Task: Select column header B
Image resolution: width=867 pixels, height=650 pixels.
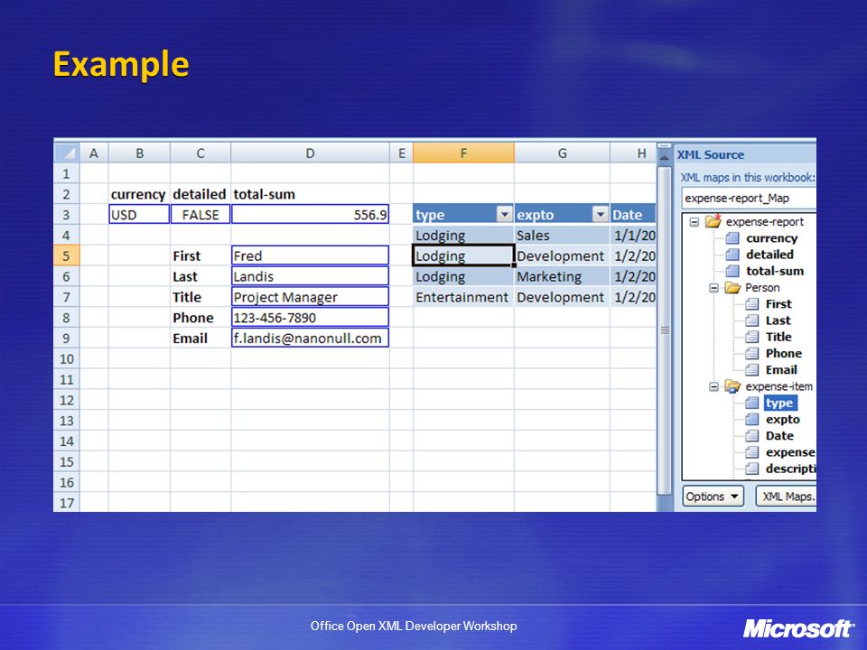Action: point(139,153)
